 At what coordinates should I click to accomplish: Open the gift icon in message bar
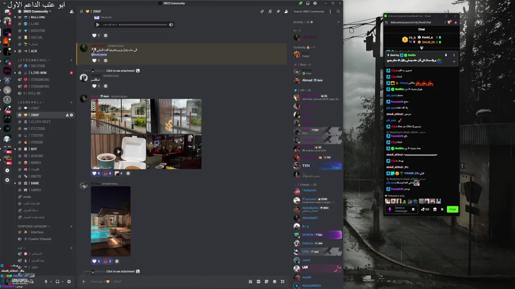[250, 281]
